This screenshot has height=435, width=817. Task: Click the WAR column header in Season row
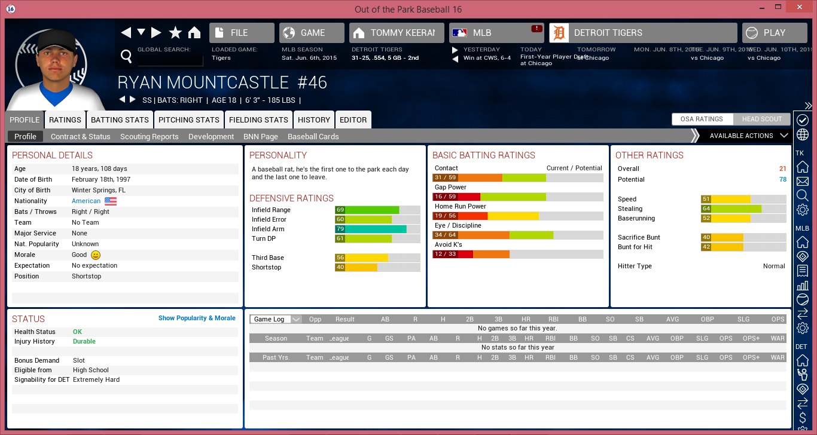[x=778, y=338]
